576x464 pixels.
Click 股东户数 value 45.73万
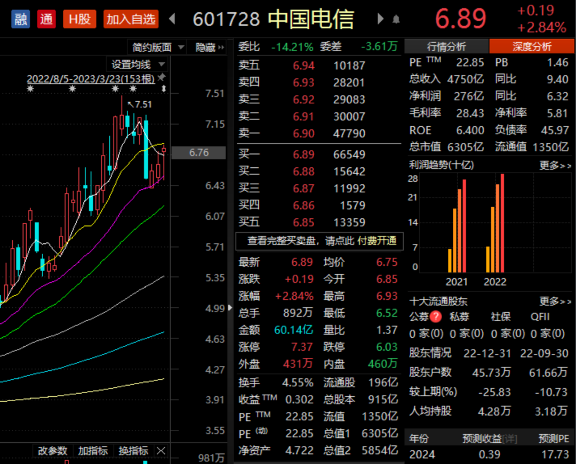click(492, 373)
